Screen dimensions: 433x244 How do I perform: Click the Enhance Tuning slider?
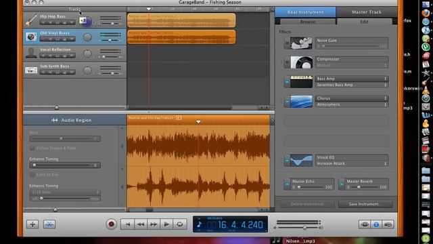[65, 165]
